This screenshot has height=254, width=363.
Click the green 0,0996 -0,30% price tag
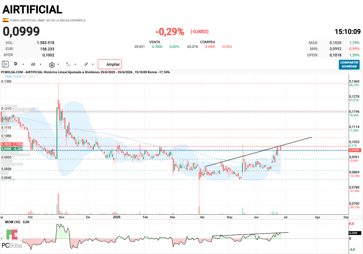tap(12, 149)
